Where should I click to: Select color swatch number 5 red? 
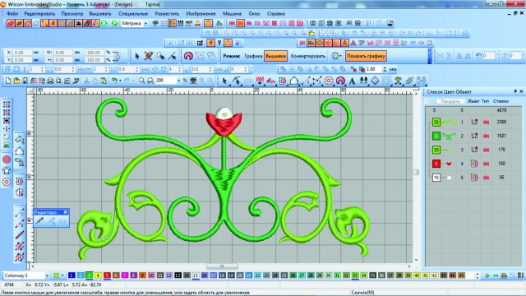coord(107,275)
